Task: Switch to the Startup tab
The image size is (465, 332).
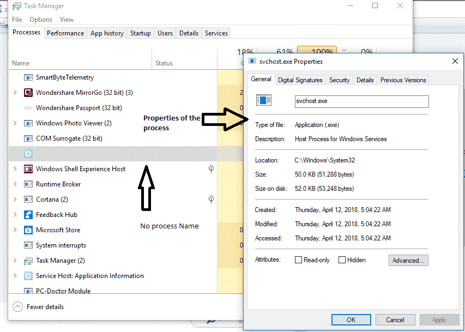Action: coord(141,33)
